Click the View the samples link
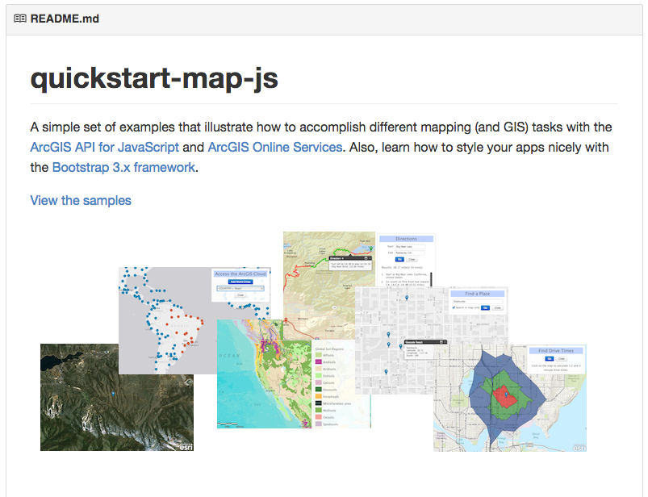 tap(81, 200)
